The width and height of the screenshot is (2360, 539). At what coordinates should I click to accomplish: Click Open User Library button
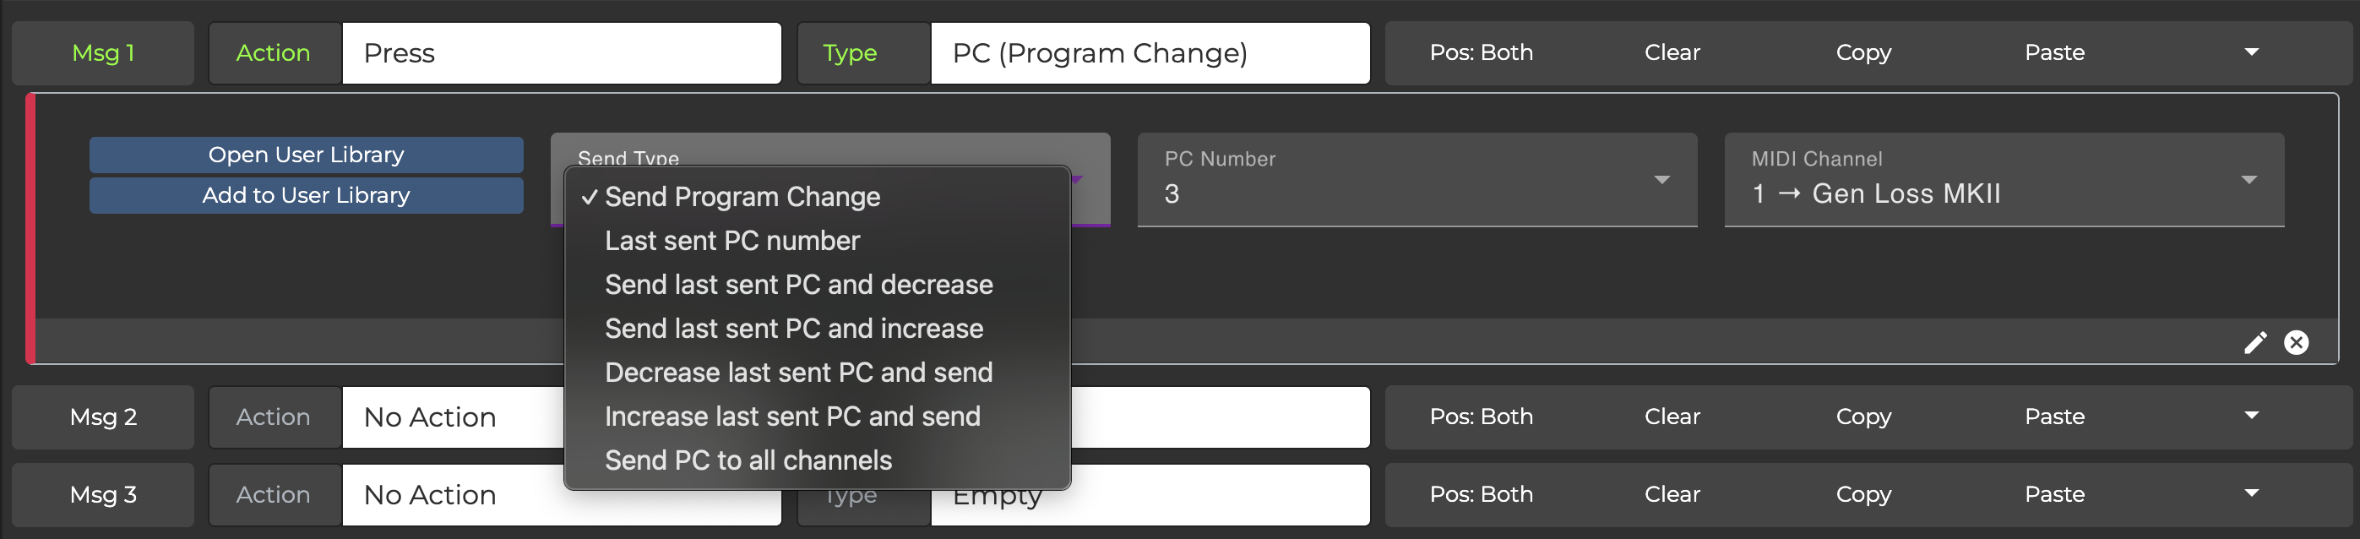coord(306,155)
